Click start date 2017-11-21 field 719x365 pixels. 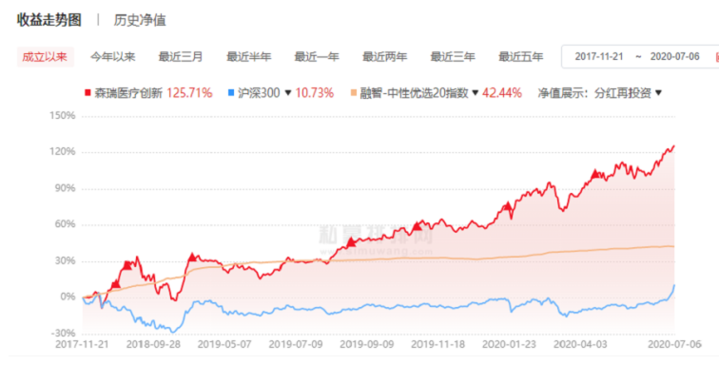599,56
